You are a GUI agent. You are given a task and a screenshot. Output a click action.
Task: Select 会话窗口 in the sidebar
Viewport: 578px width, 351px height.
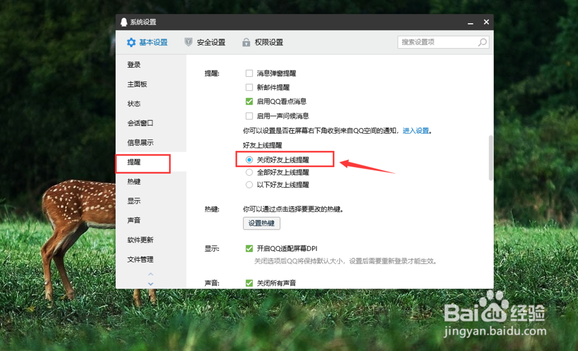[151, 123]
